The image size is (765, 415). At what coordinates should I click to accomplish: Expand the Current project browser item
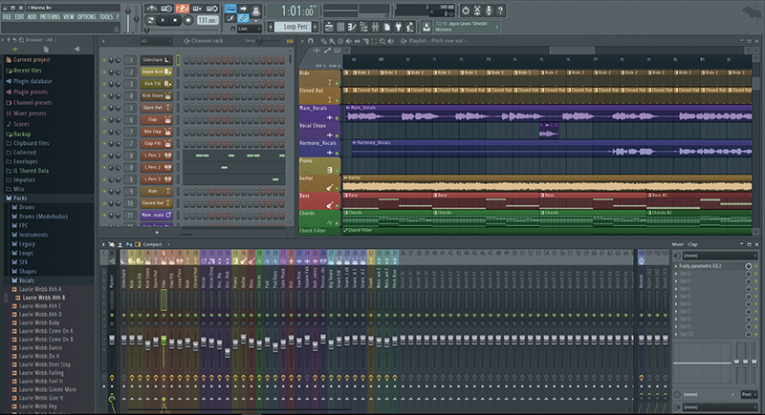(x=32, y=60)
